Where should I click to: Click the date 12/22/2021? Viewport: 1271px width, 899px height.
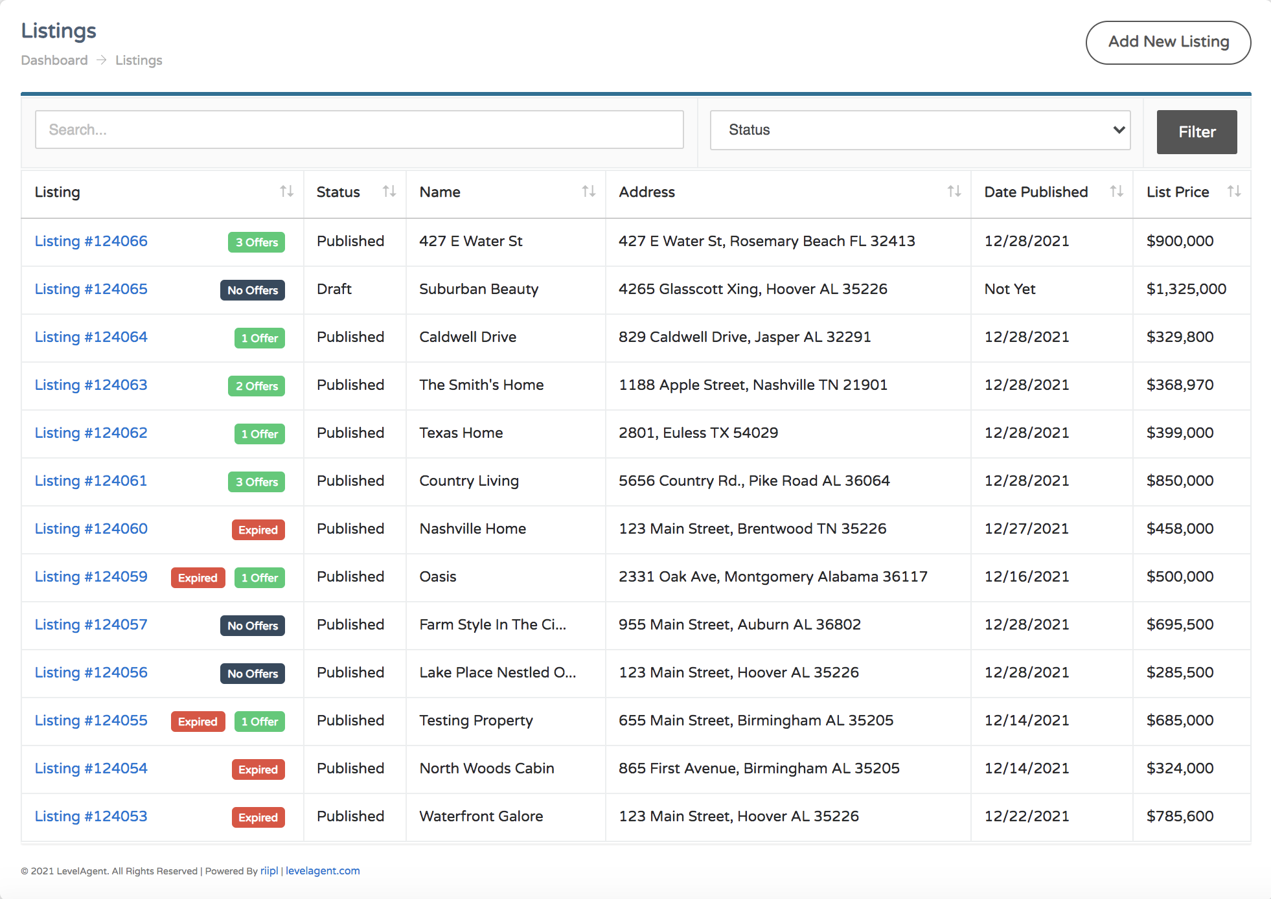click(x=1027, y=816)
